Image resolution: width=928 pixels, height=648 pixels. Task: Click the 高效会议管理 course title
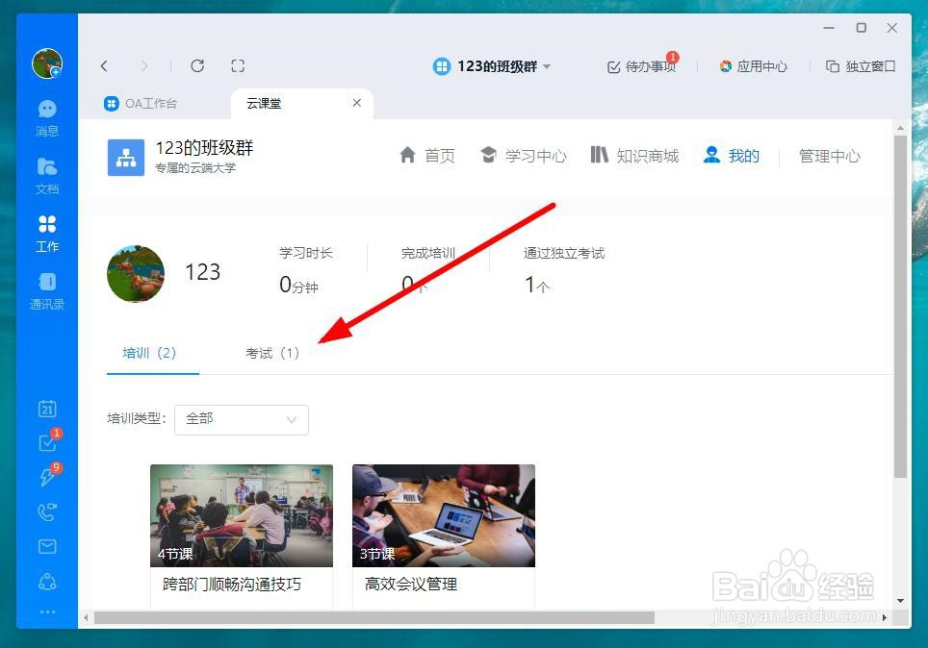[x=411, y=585]
